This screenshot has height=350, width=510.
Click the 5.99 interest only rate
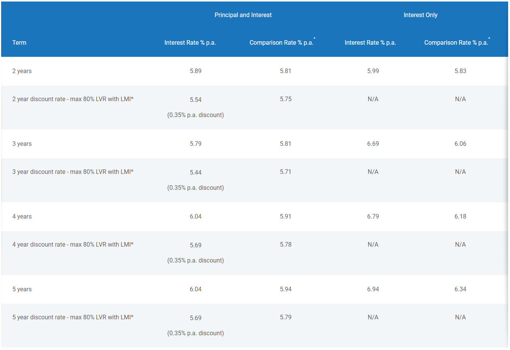(x=373, y=71)
